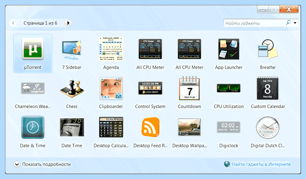Viewport: 306px width, 179px height.
Task: Click the Control System label text
Action: (x=150, y=107)
